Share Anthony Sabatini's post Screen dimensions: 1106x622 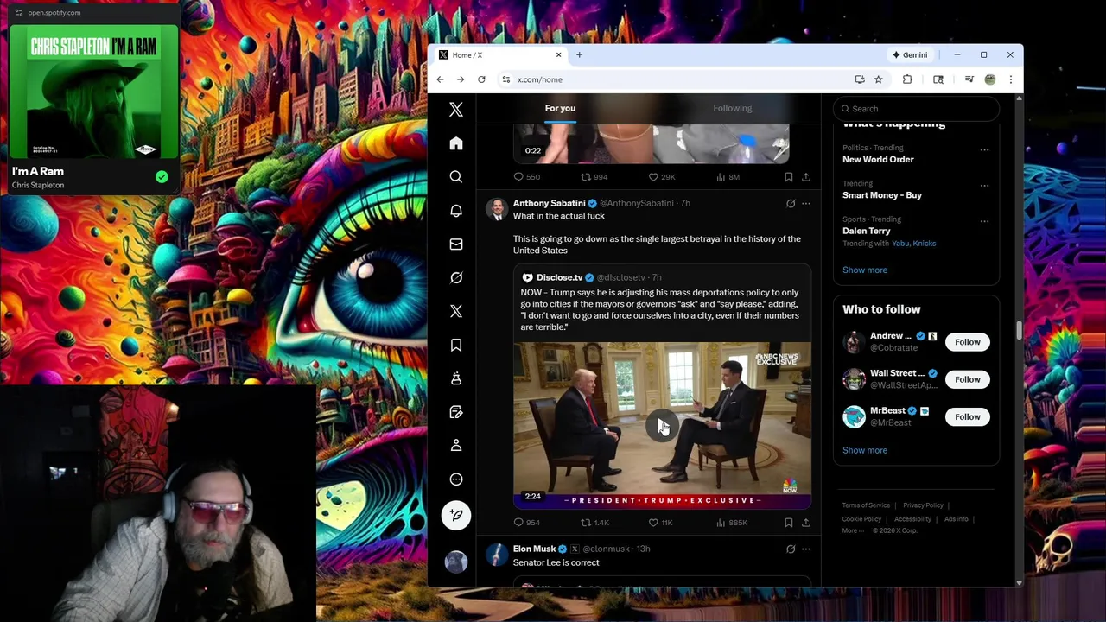[x=805, y=523]
